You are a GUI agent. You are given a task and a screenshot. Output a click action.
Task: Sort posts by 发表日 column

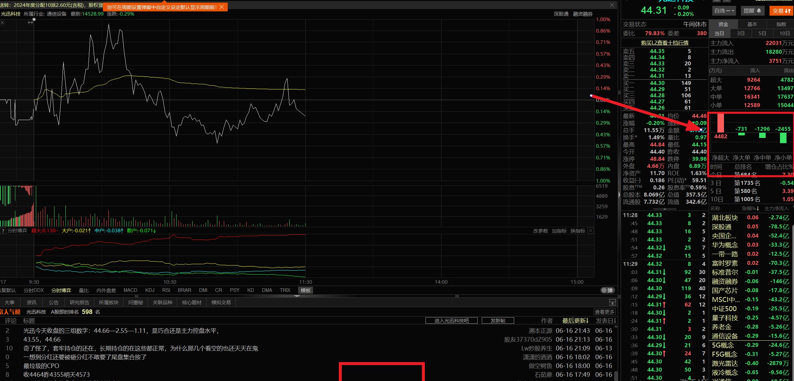pos(606,320)
